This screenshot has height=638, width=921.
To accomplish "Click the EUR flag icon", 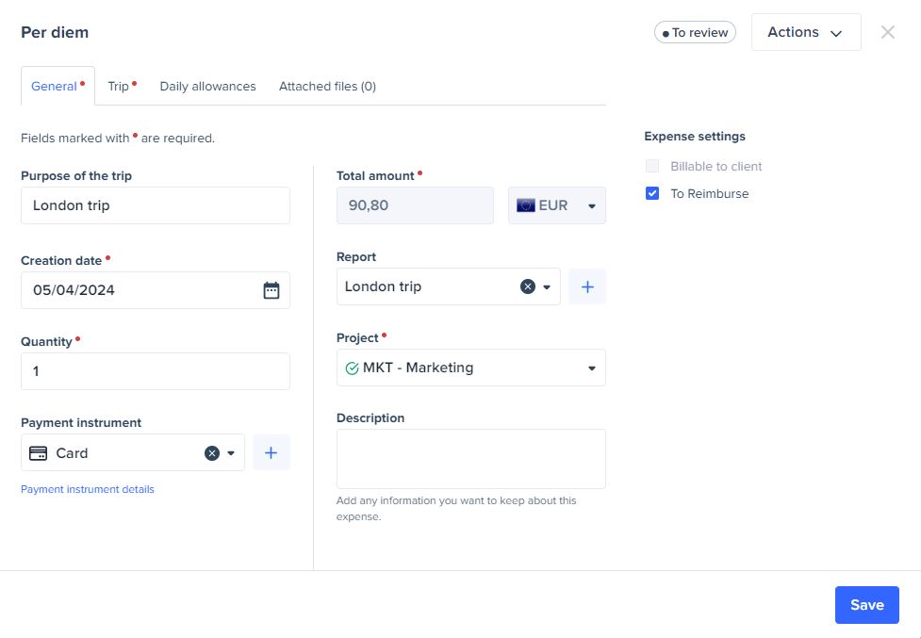I will (x=525, y=205).
